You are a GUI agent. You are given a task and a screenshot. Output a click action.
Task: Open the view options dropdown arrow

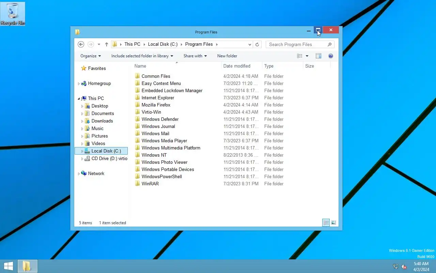pyautogui.click(x=307, y=56)
